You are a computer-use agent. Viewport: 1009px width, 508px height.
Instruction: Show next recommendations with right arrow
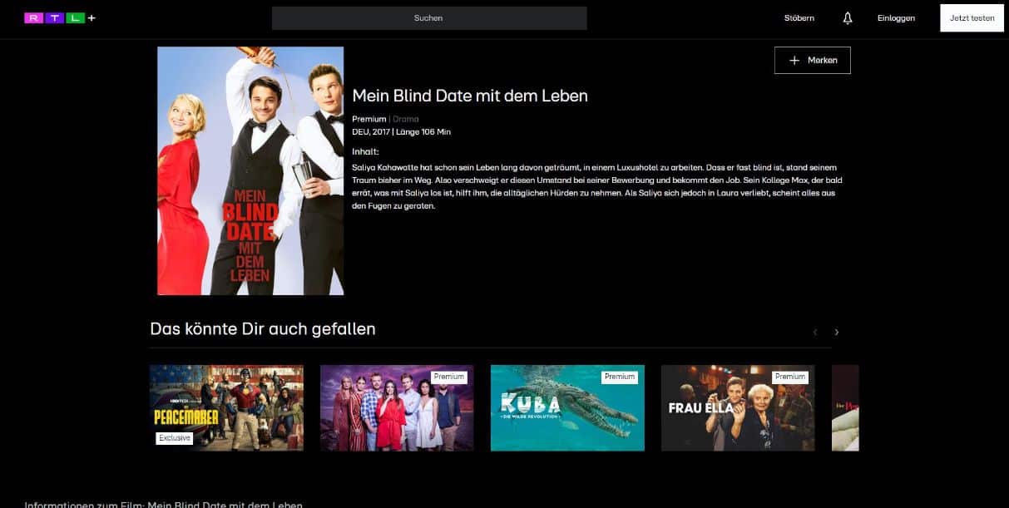(837, 332)
